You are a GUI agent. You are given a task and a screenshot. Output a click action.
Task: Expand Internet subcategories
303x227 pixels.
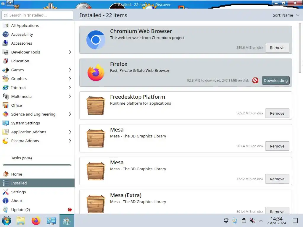pos(70,87)
